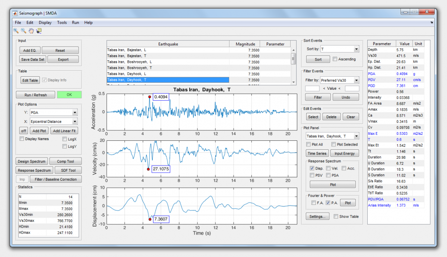Enable the Ascending sort checkbox
This screenshot has width=447, height=257.
click(x=335, y=59)
